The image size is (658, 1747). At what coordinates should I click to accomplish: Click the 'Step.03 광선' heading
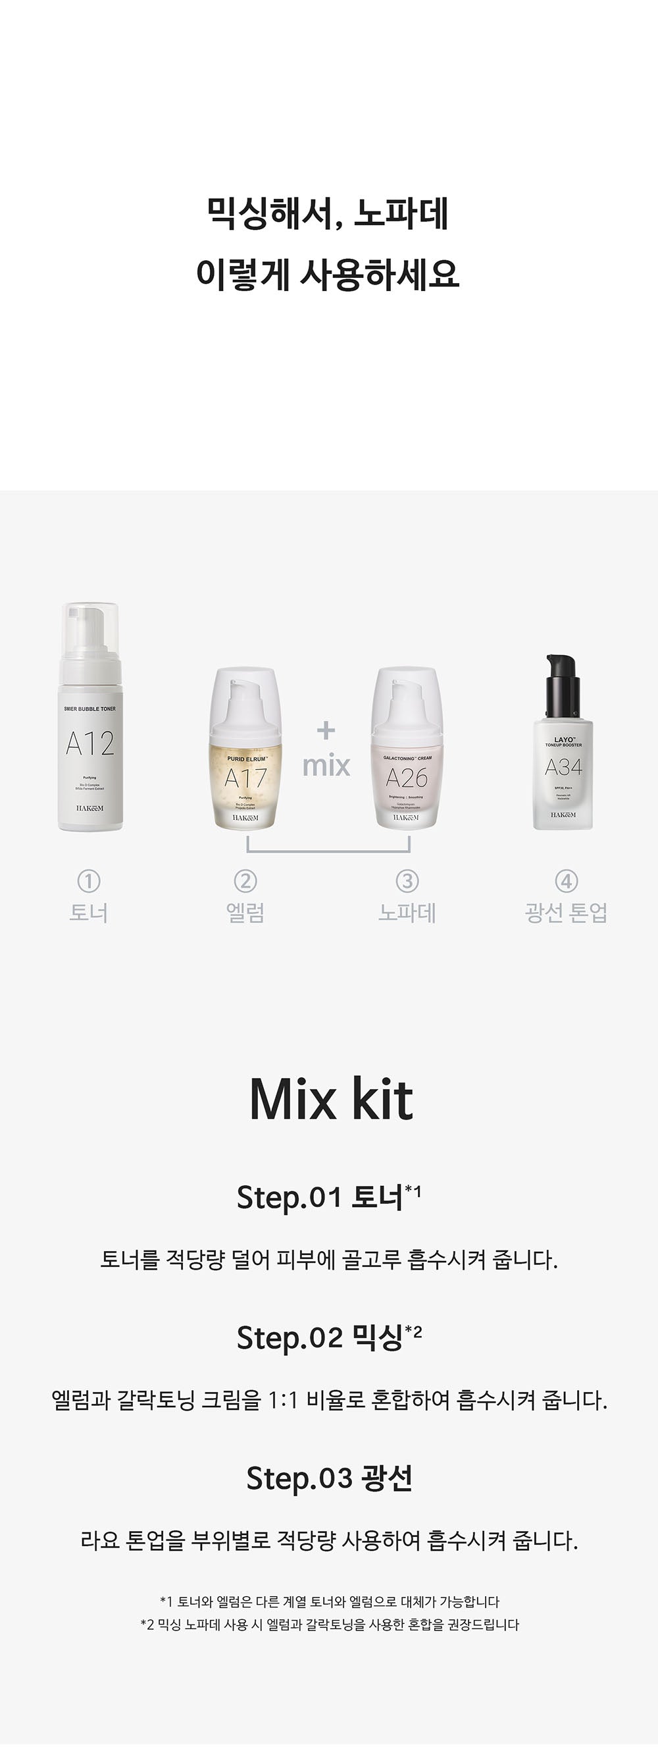click(330, 1478)
